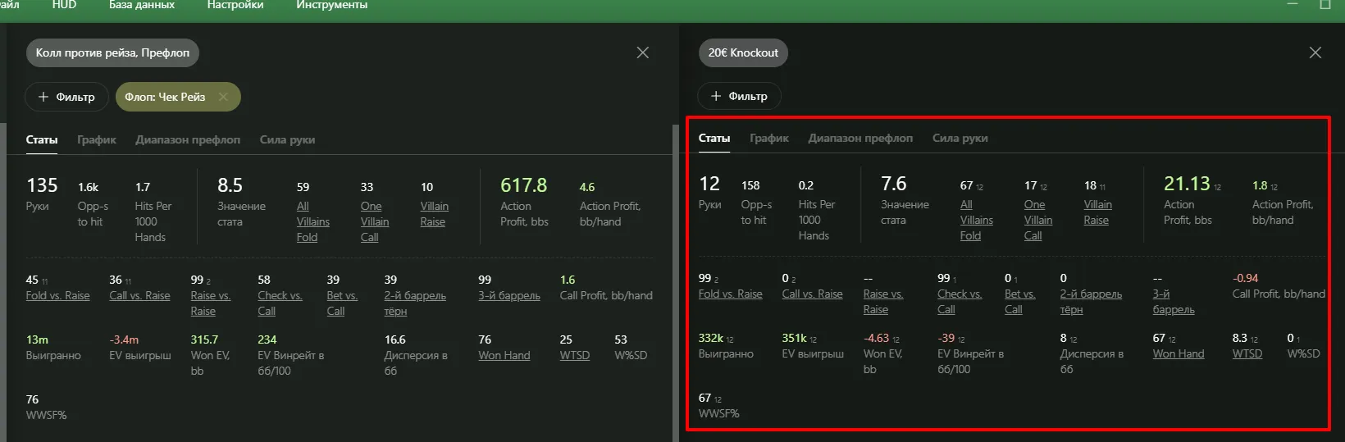Open Диапазон префлоп tab in left panel

tap(188, 139)
